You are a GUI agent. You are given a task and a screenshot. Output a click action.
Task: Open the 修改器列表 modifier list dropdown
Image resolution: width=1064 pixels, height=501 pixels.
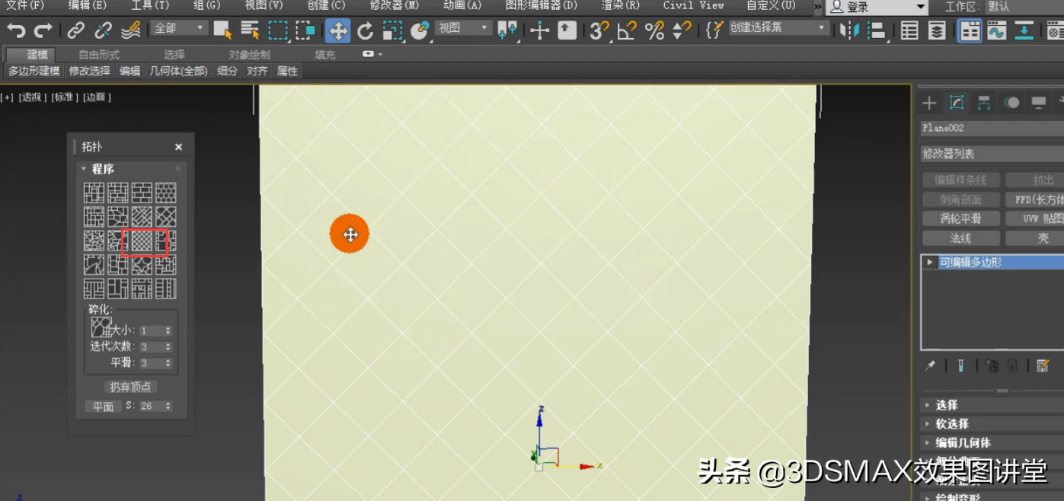(x=992, y=154)
